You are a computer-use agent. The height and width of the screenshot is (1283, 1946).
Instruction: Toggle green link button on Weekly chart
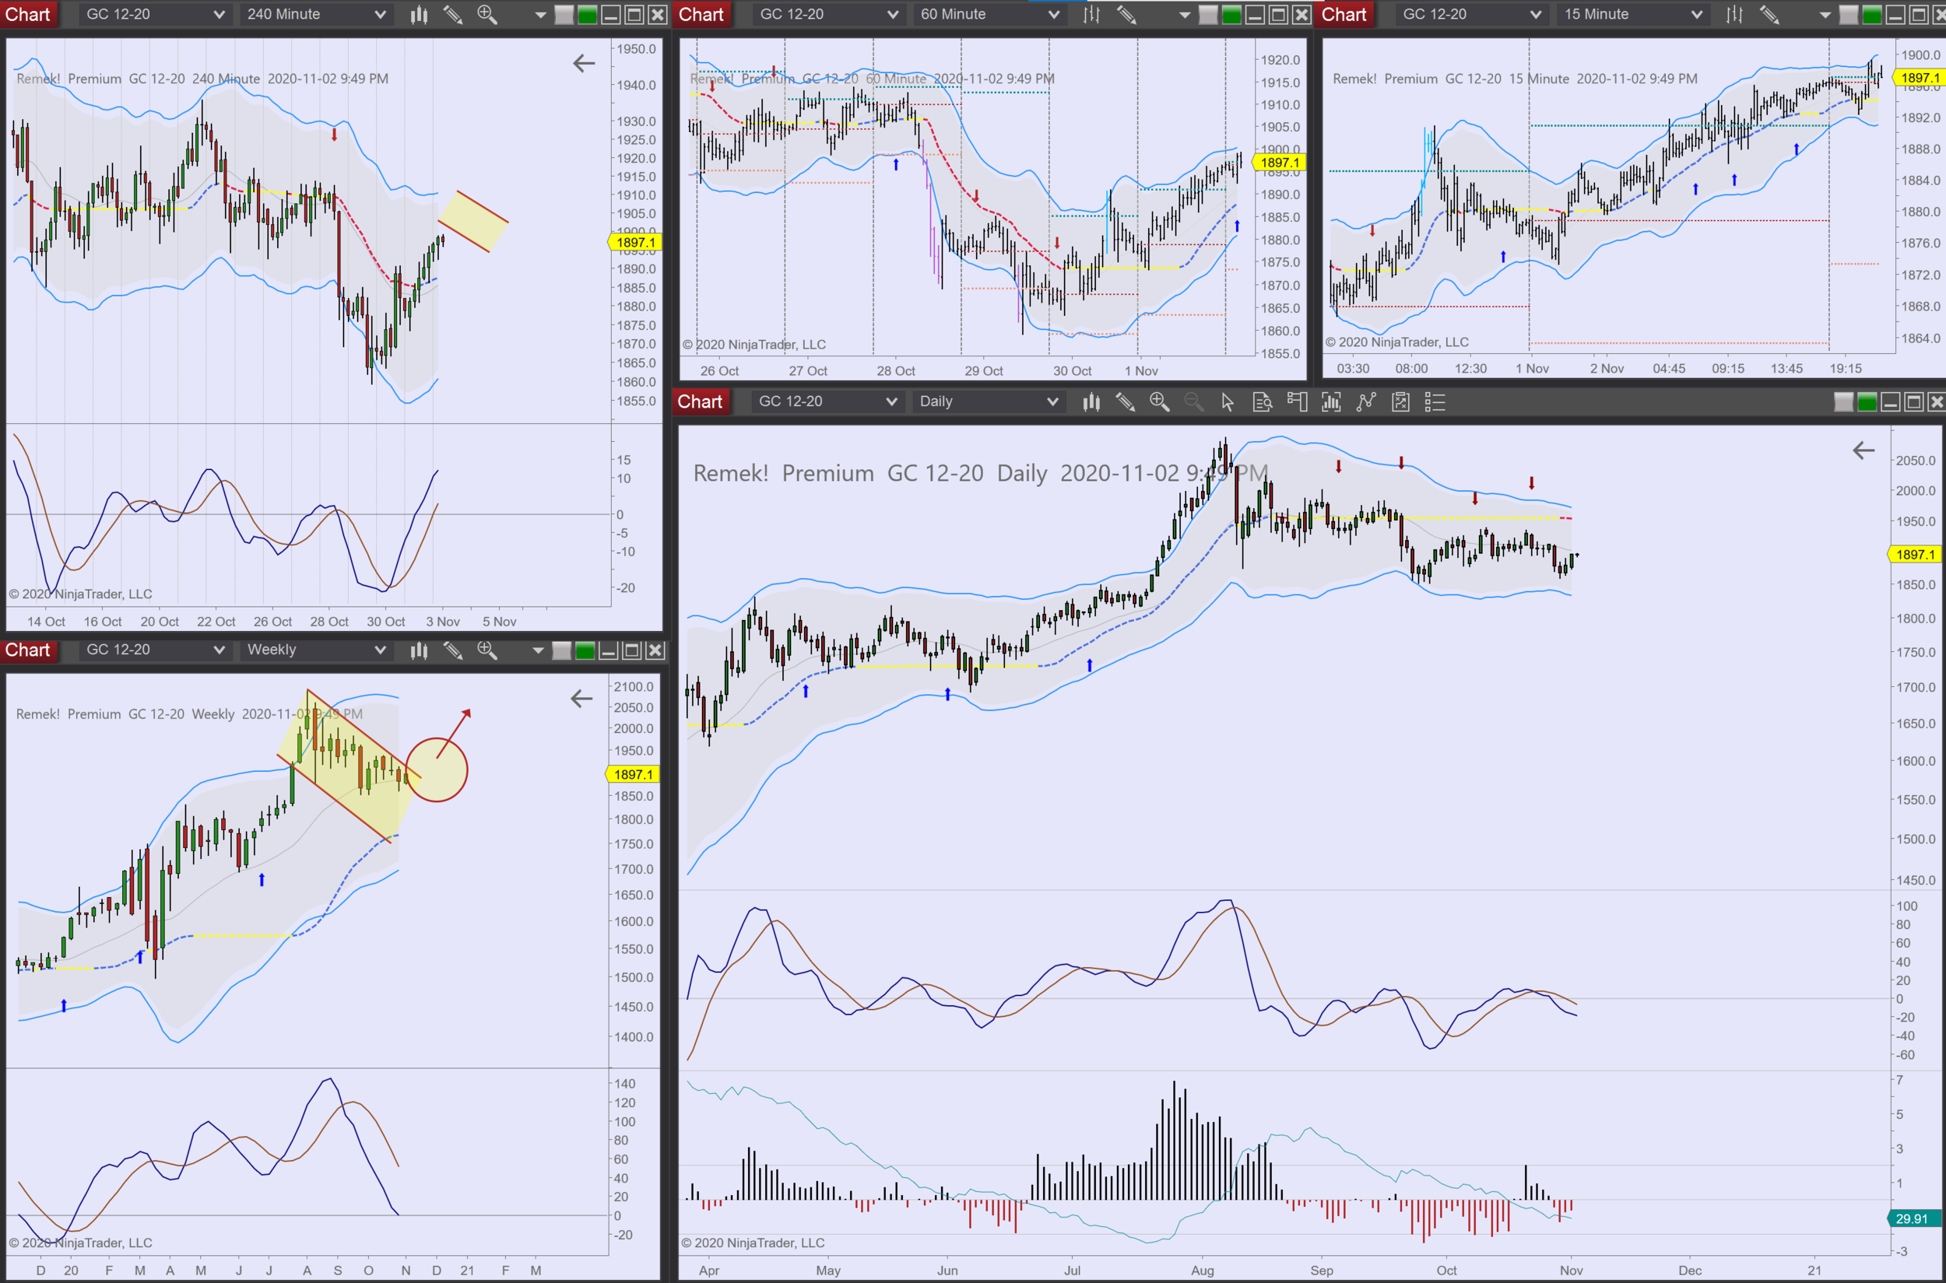[585, 650]
